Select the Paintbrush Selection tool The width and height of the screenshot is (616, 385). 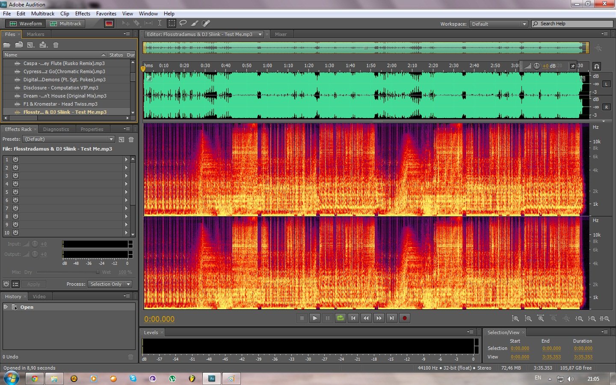[x=195, y=23]
